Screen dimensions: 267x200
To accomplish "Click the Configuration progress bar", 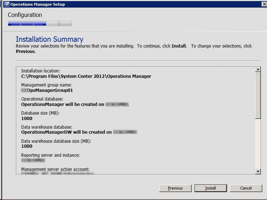I will point(40,23).
